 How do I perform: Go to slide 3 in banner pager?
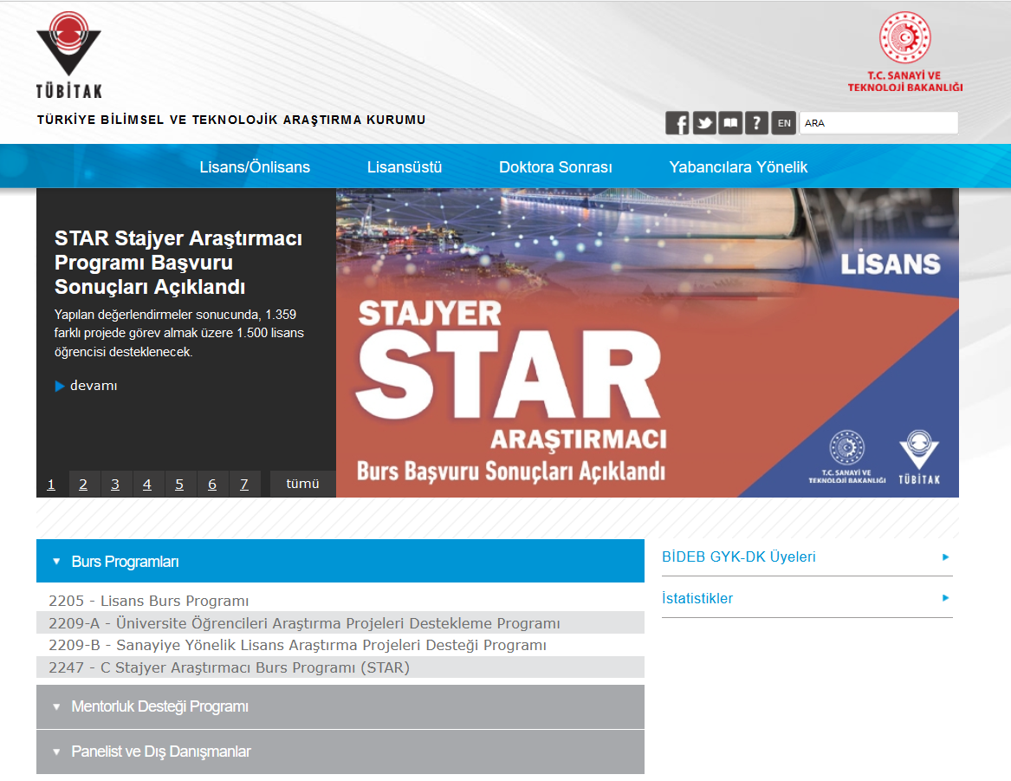tap(115, 484)
